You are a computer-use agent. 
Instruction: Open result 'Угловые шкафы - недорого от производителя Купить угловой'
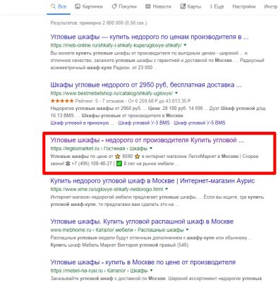[147, 140]
